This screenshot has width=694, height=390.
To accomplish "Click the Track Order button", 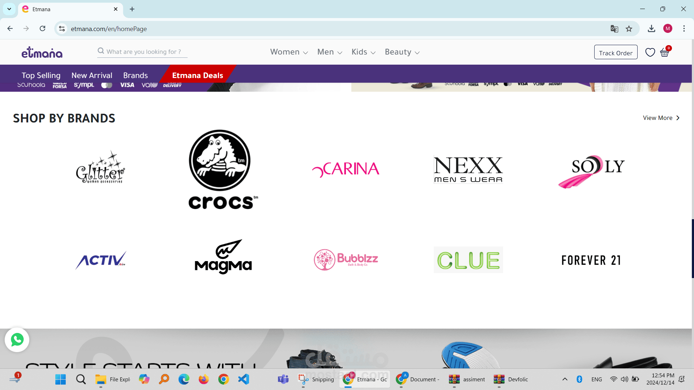I will pos(616,53).
